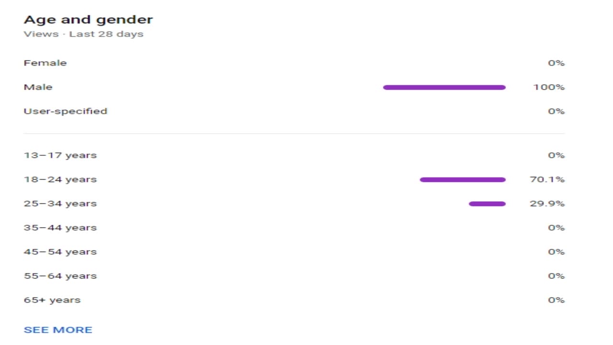Click the 25–34 years purple bar

[x=487, y=204]
